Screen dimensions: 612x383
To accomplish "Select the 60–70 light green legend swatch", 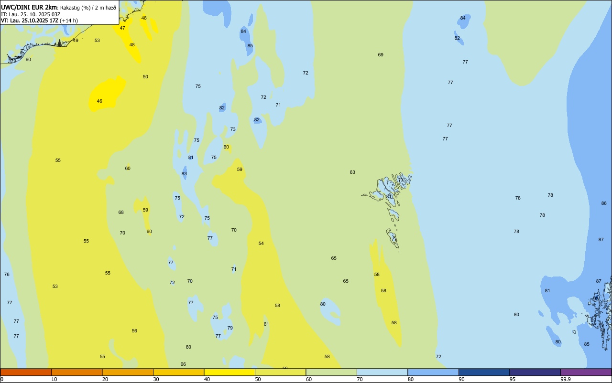I will (x=331, y=372).
